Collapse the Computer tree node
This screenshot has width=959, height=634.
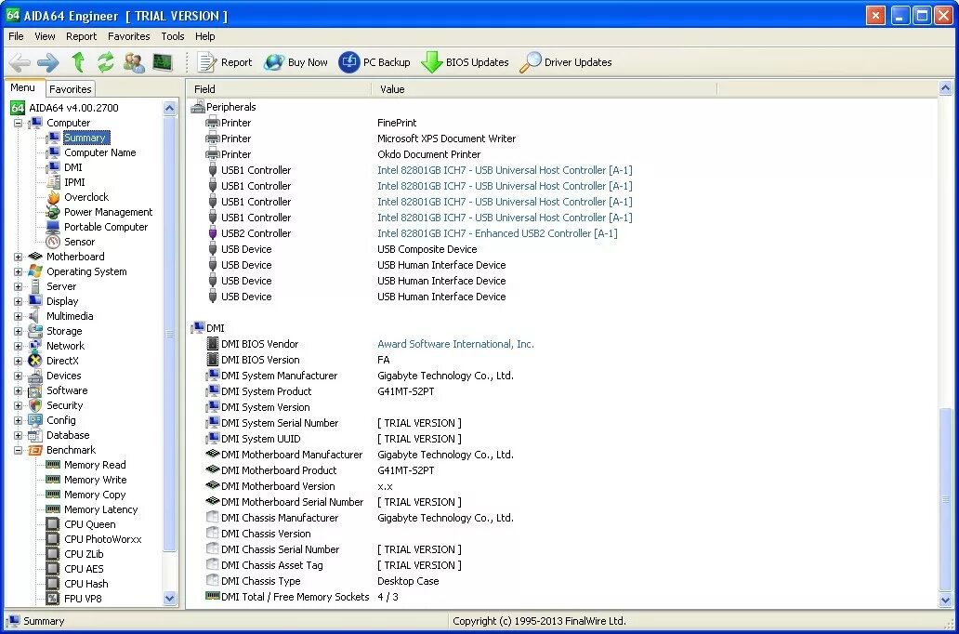click(x=19, y=123)
